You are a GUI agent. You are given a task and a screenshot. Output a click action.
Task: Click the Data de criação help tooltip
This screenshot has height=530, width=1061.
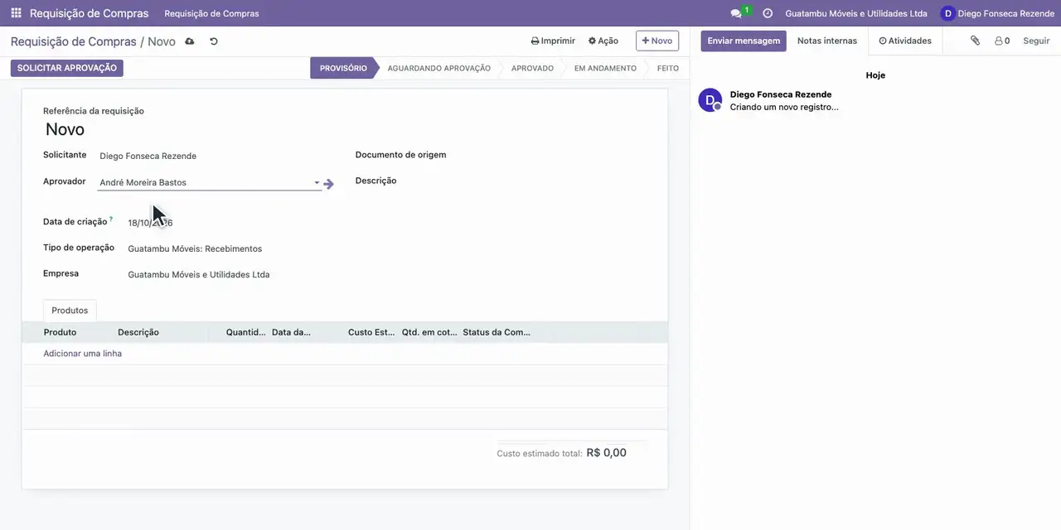click(x=111, y=219)
